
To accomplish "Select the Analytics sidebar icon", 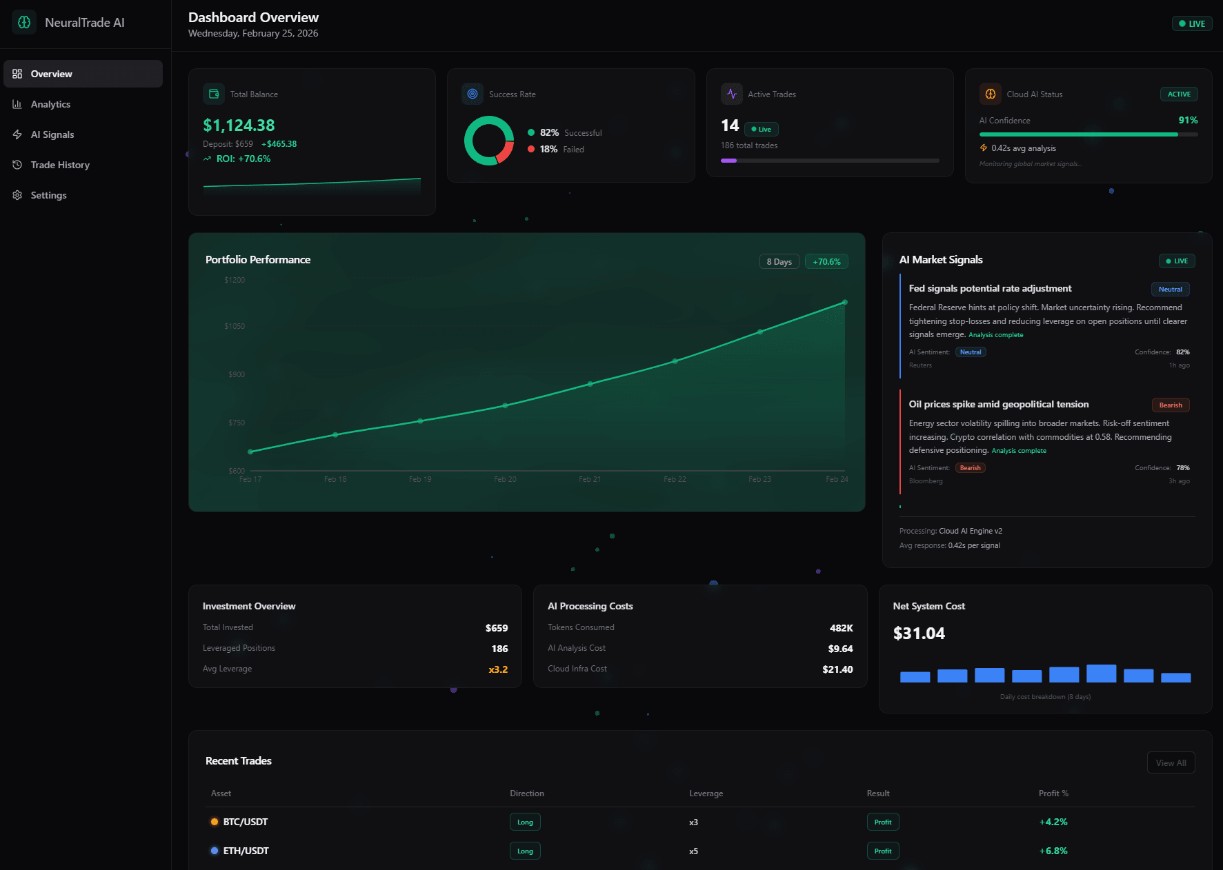I will point(17,104).
